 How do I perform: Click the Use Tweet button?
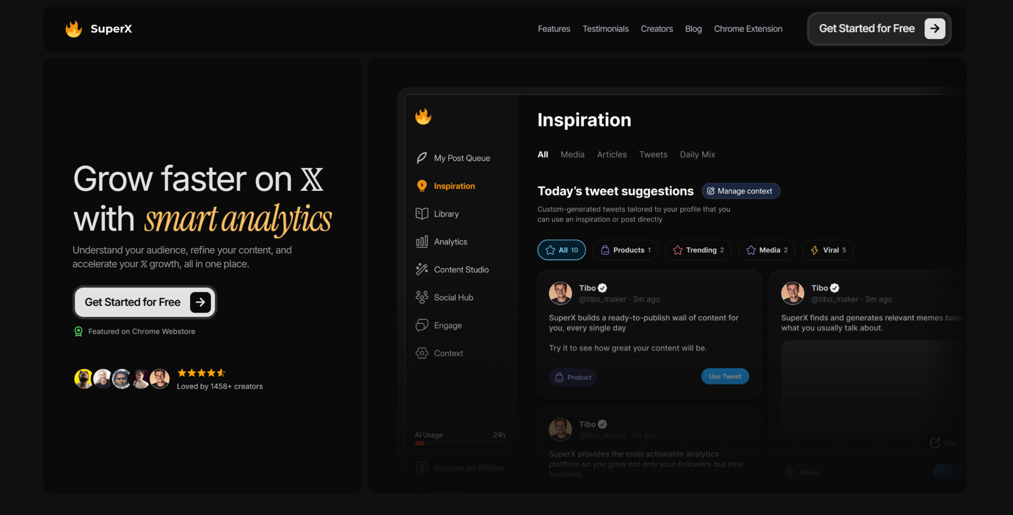725,376
